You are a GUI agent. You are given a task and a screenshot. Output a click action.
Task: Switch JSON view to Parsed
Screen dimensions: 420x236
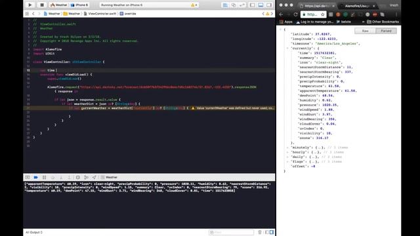tap(386, 31)
